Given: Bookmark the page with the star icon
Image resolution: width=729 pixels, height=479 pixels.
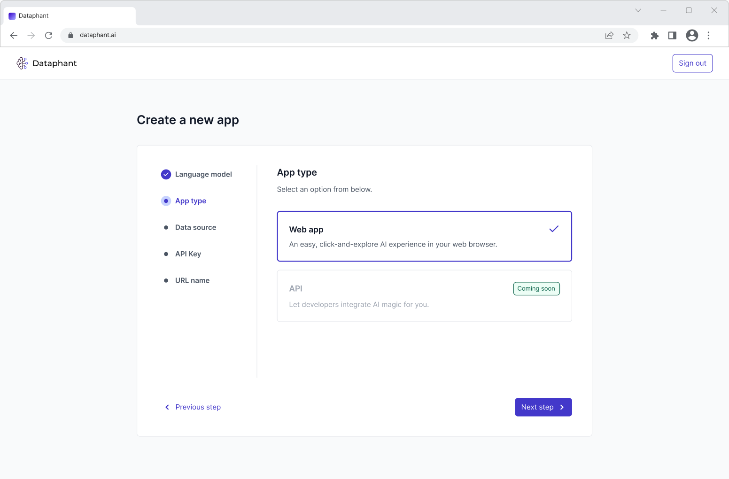Looking at the screenshot, I should click(627, 35).
